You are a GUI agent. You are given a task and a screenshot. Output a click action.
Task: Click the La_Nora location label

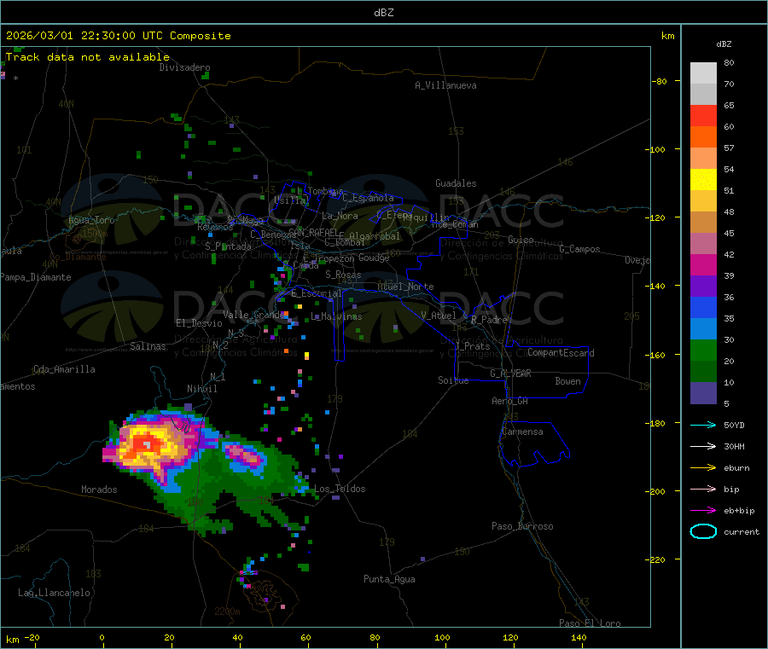[340, 216]
